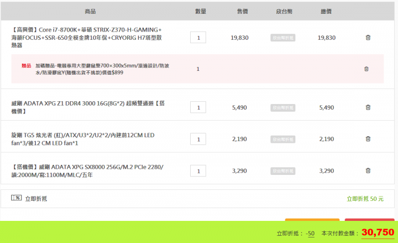398x243 pixels.
Task: Click the green 立即折抵 50 元 text
Action: 365,199
